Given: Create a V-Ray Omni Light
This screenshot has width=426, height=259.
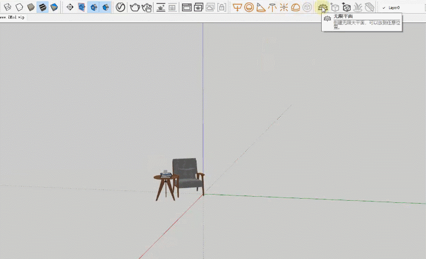Looking at the screenshot, I should (x=284, y=7).
